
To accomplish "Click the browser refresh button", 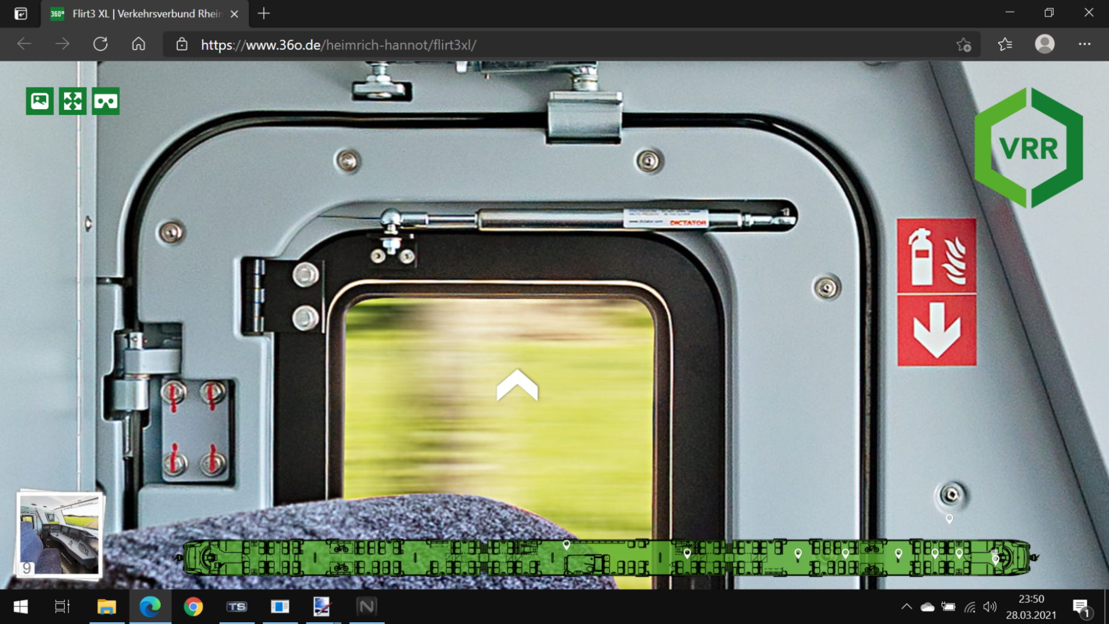I will pyautogui.click(x=100, y=44).
